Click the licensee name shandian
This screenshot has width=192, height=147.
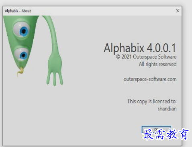[167, 108]
